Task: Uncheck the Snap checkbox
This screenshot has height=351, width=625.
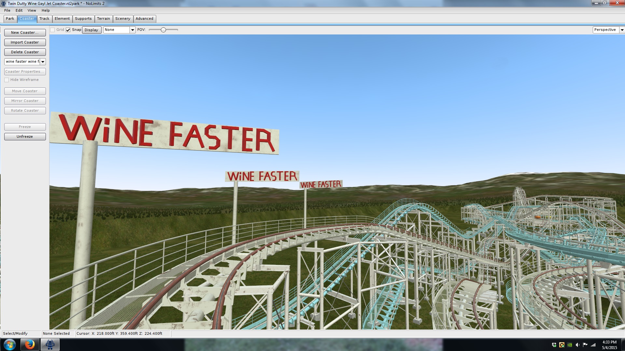Action: pos(68,30)
